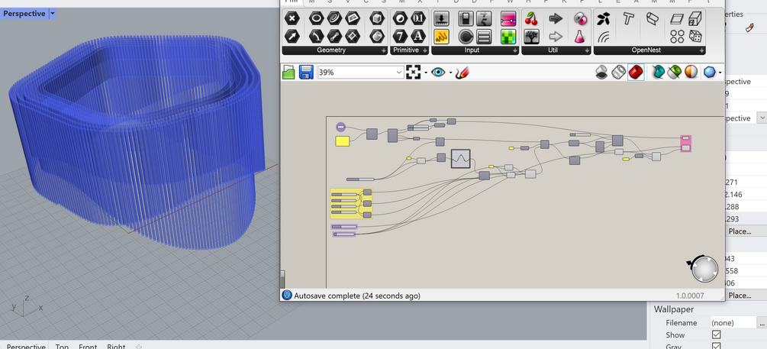Click the OpenNest T-shaped icon
Screen dimensions: 767x349
[x=628, y=19]
